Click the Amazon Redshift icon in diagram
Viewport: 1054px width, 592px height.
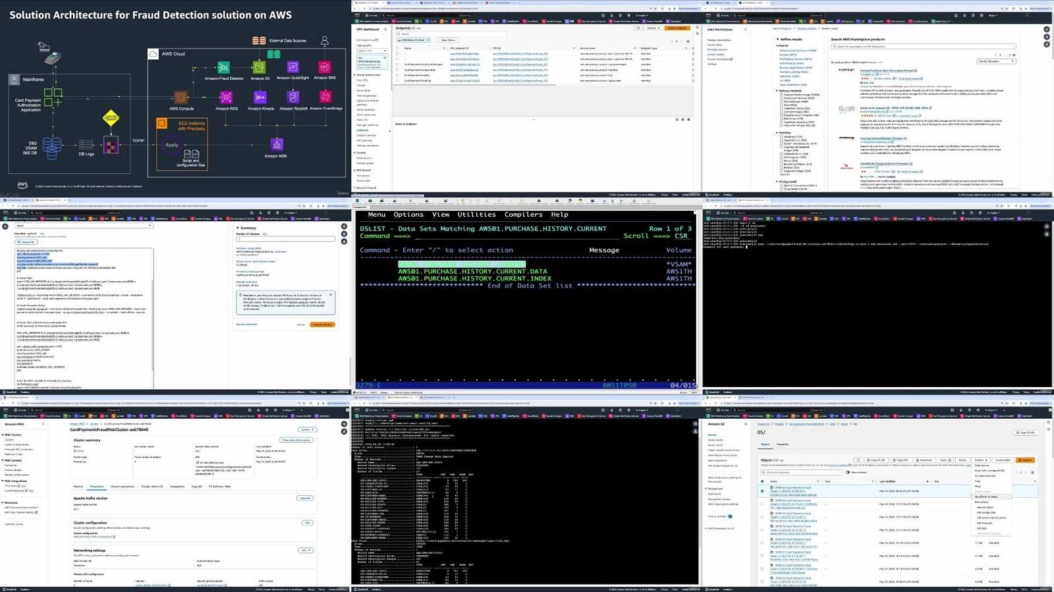(x=293, y=98)
